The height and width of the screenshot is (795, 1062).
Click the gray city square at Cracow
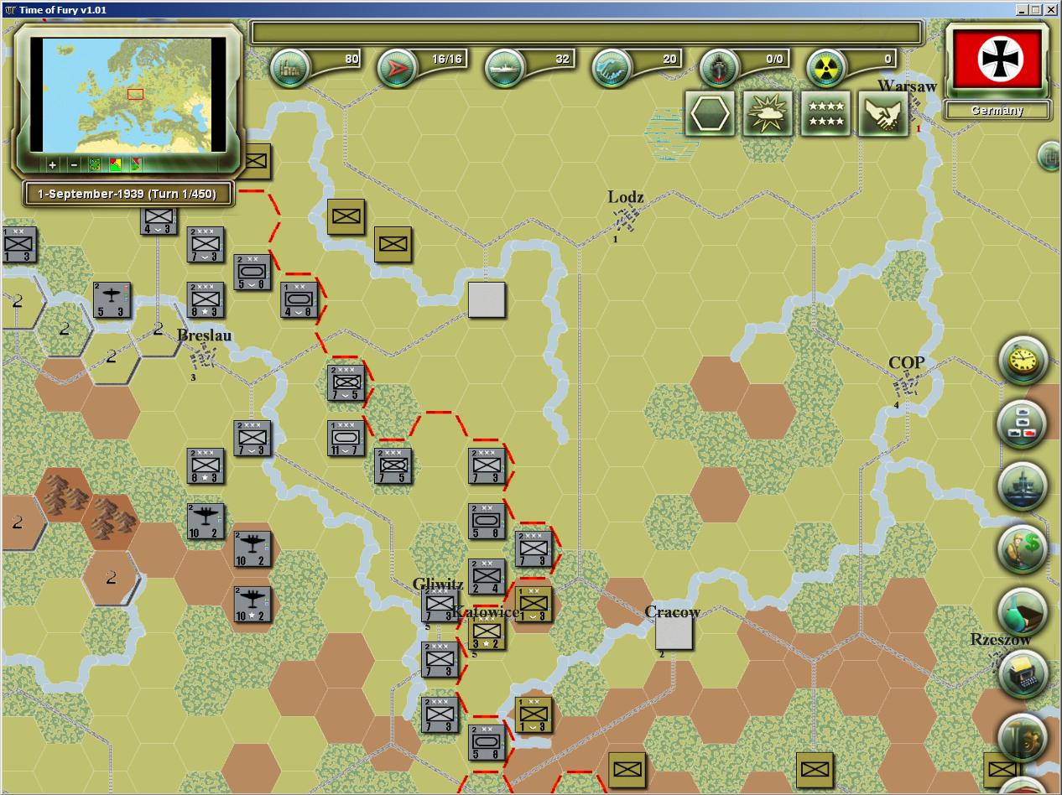click(674, 631)
